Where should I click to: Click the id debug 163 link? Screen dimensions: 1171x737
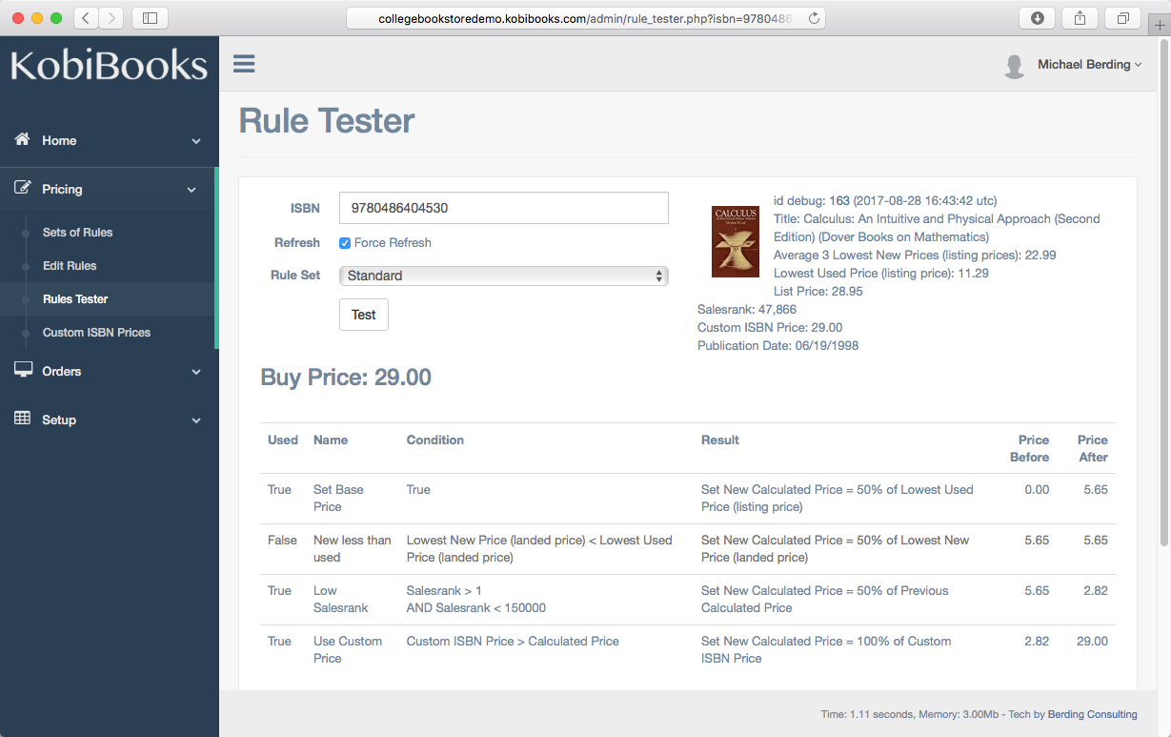[838, 201]
